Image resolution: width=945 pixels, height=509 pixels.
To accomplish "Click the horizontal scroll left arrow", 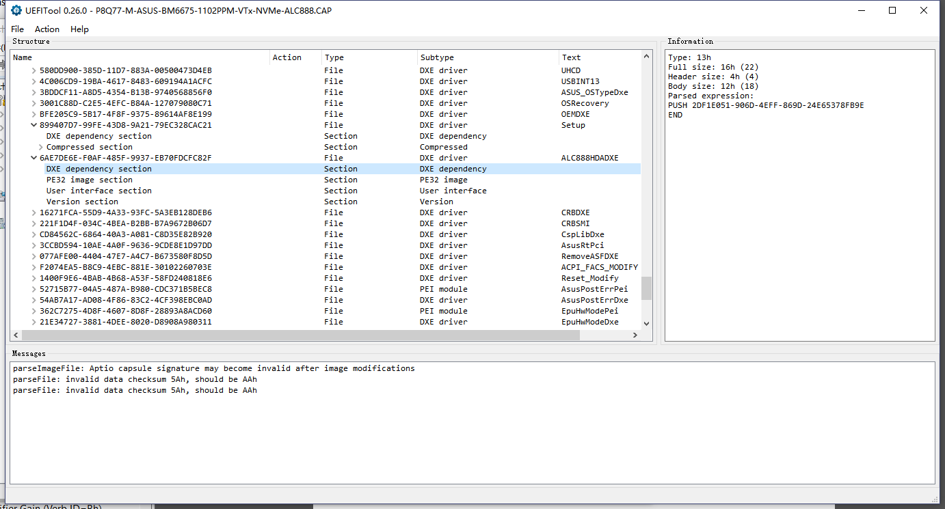I will pos(16,335).
